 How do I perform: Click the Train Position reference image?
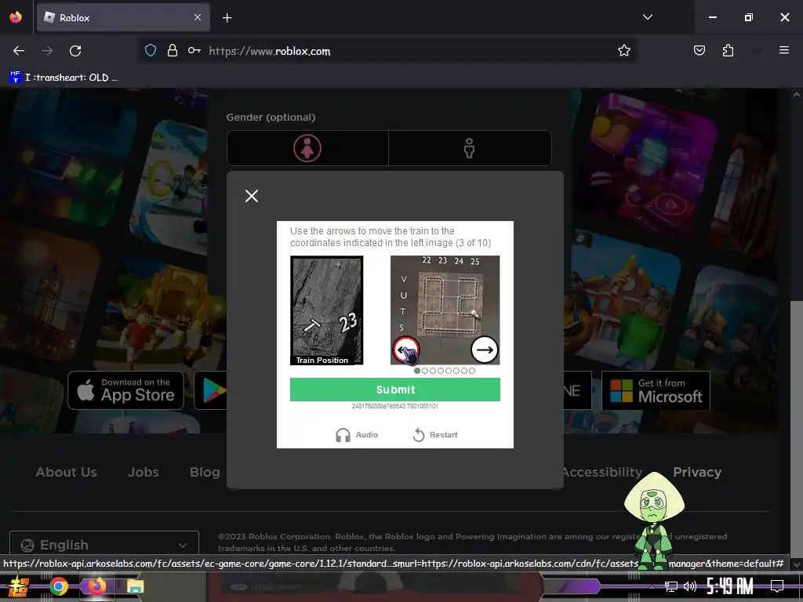point(327,310)
